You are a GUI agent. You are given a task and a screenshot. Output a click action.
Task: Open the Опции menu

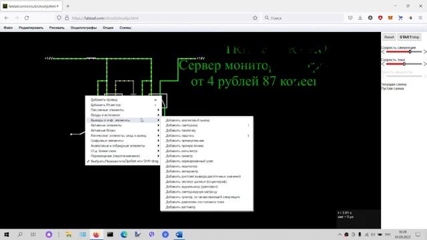[x=108, y=28]
